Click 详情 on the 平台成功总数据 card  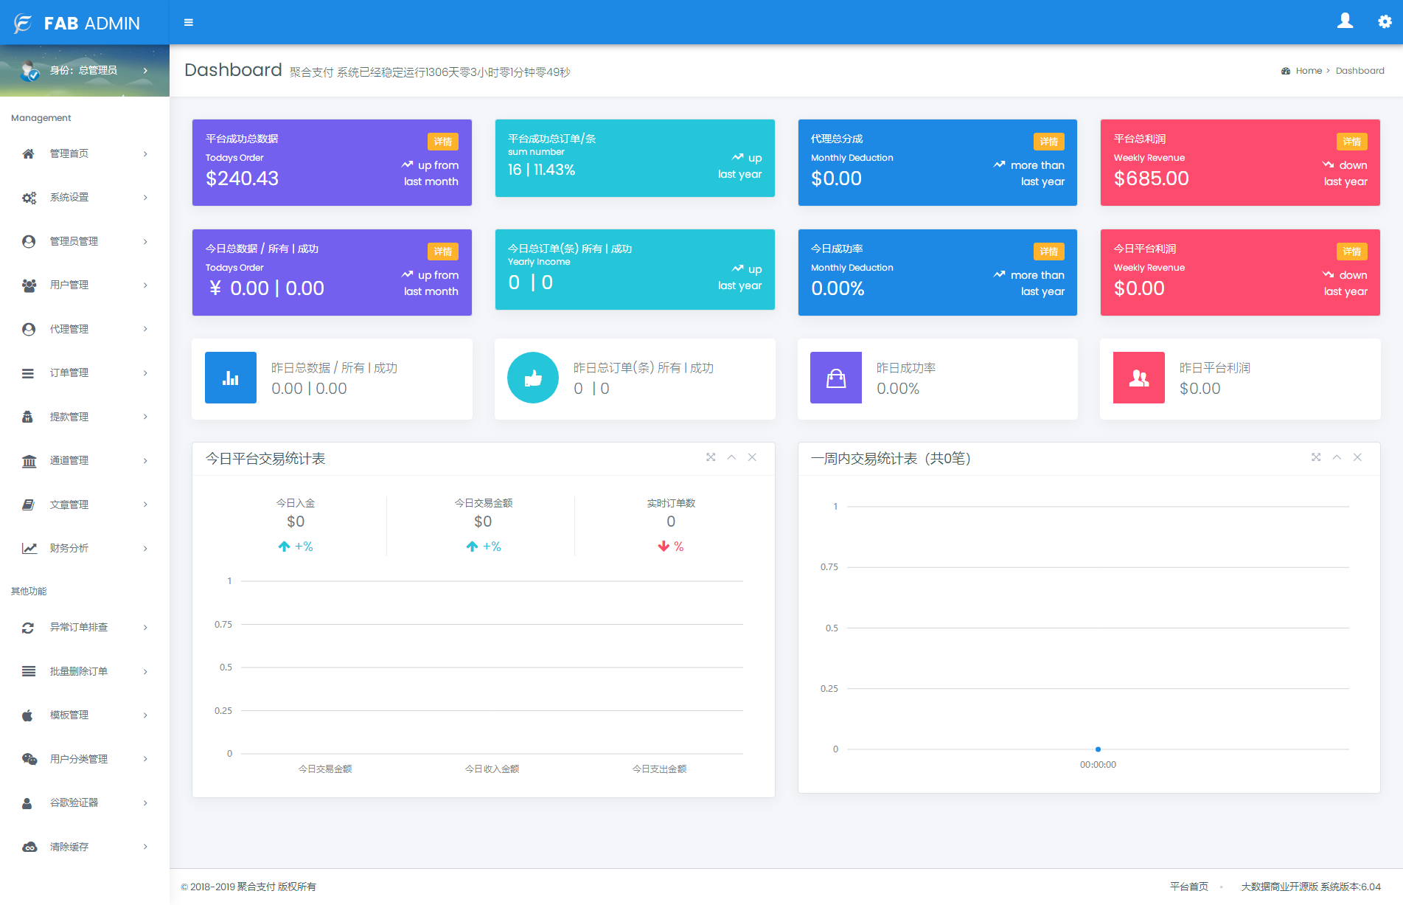tap(443, 141)
